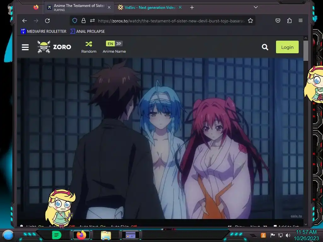The image size is (323, 242).
Task: Go to the Zoro homepage via the logo
Action: coord(54,47)
